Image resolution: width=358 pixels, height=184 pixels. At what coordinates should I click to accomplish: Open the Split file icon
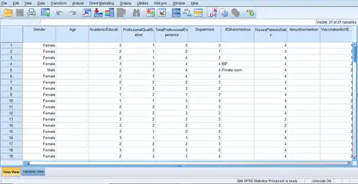click(176, 13)
